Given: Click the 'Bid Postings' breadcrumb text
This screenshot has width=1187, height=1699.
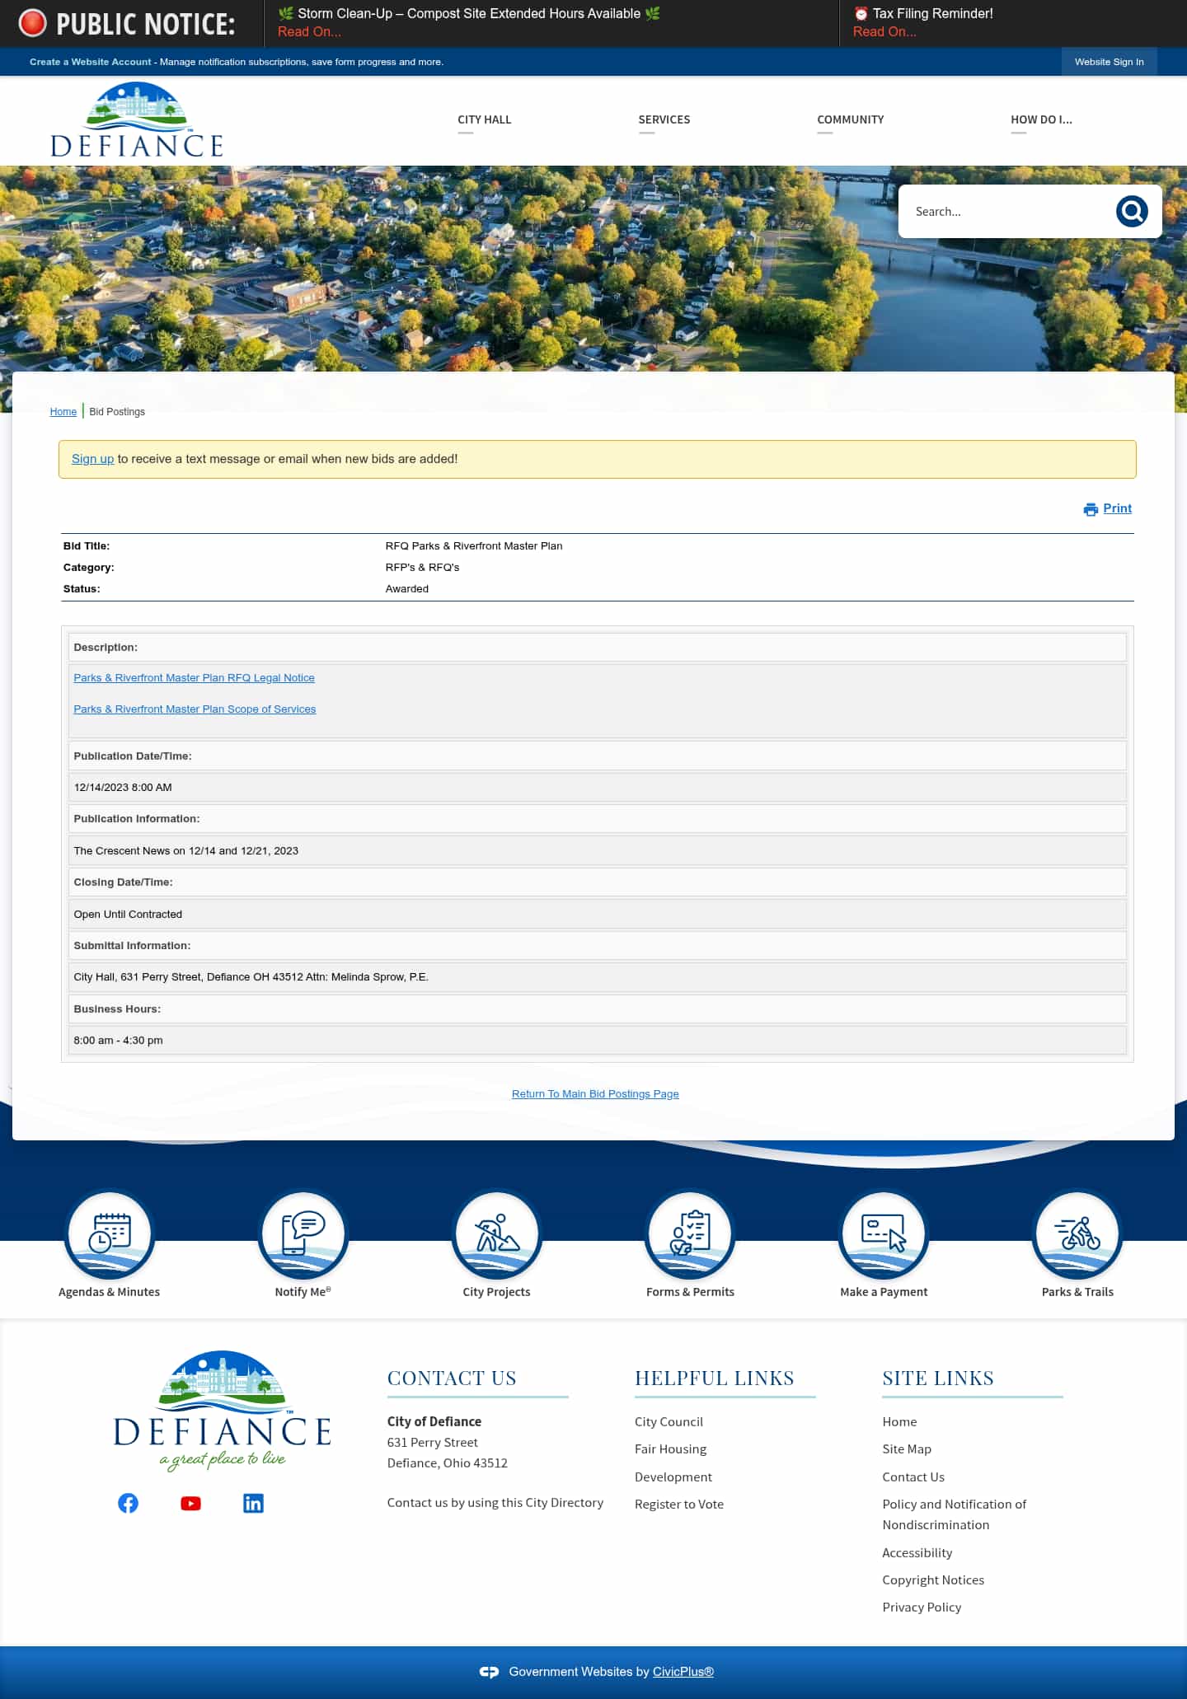Looking at the screenshot, I should point(117,412).
